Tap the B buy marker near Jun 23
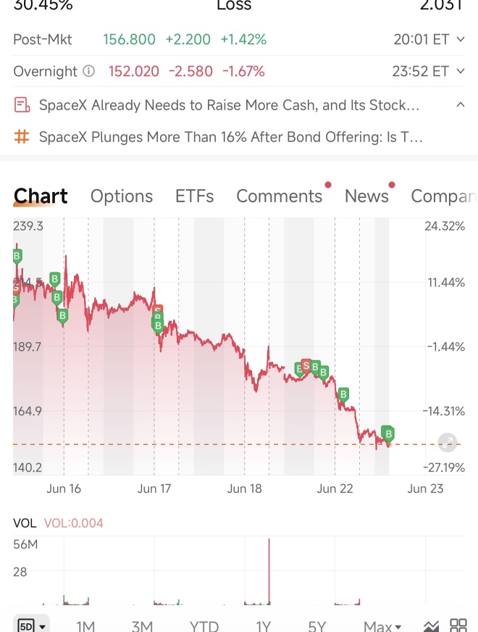This screenshot has height=632, width=478. (x=388, y=435)
